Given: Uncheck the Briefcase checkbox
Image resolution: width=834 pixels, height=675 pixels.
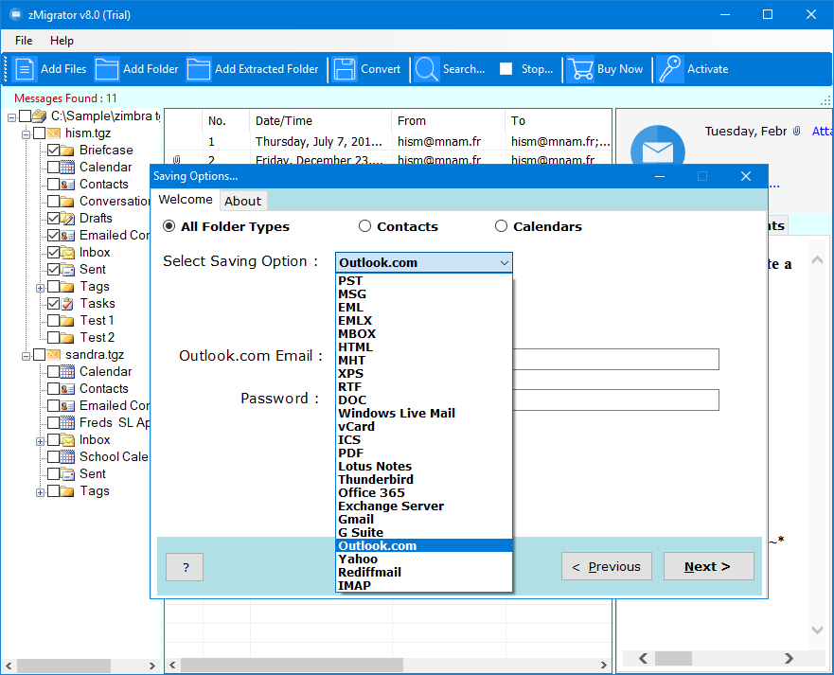Looking at the screenshot, I should click(x=53, y=150).
